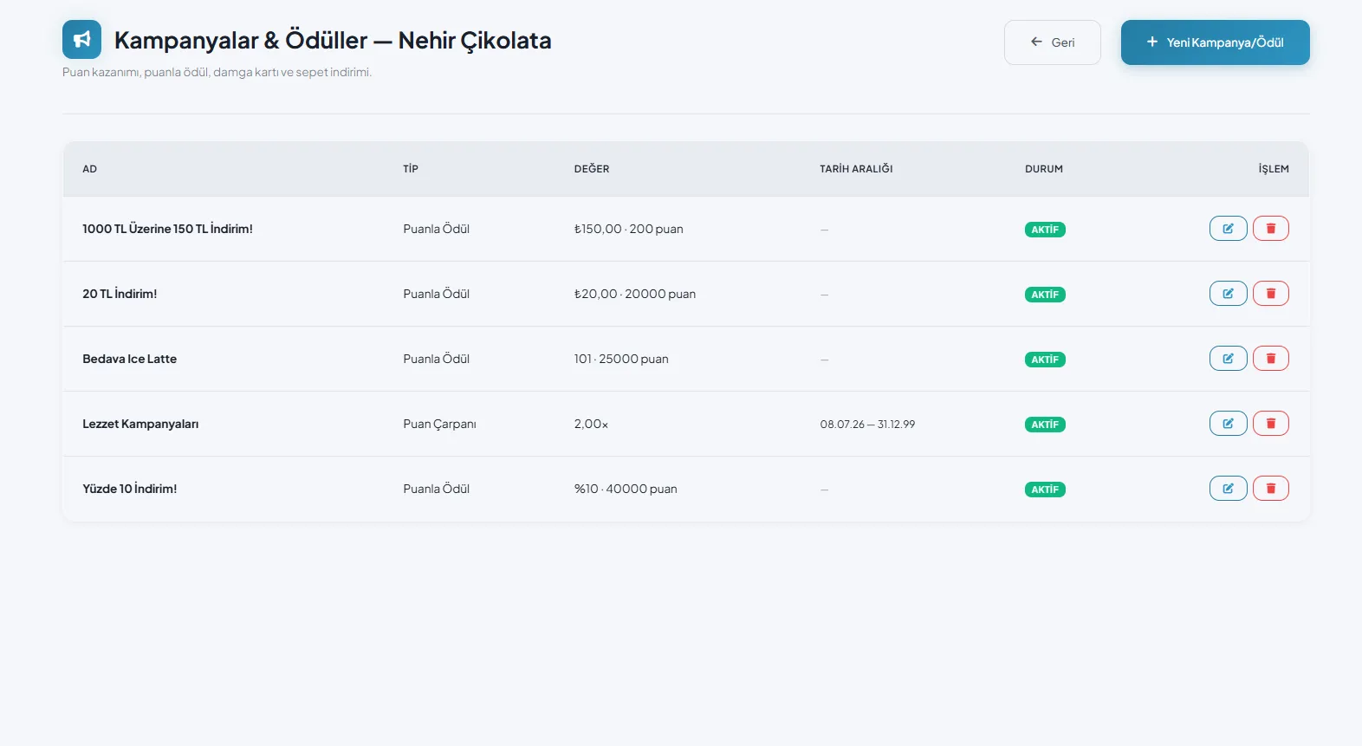Edit the Lezzet Kampanyaları campaign
The width and height of the screenshot is (1362, 746).
click(x=1228, y=424)
